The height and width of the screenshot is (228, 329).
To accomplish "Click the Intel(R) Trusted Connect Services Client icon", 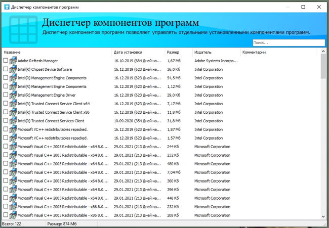I will click(x=13, y=121).
